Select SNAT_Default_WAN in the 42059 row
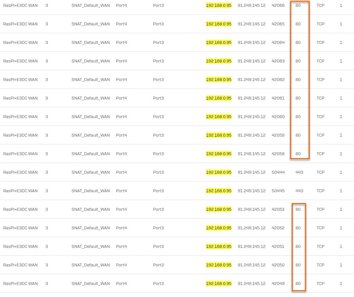The height and width of the screenshot is (297, 354). (91, 135)
